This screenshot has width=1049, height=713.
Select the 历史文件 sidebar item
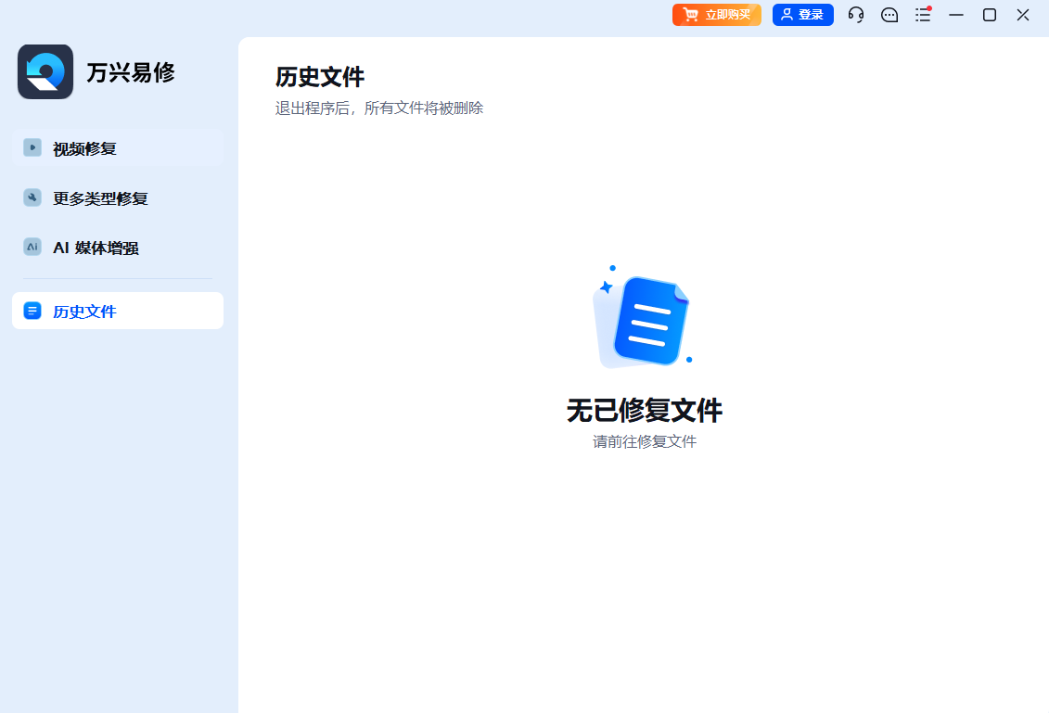[118, 311]
